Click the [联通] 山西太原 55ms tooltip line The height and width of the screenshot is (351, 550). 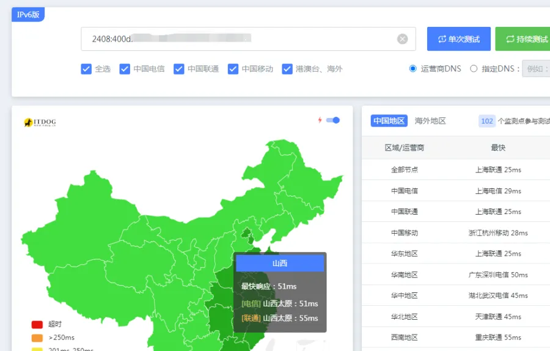(x=279, y=318)
